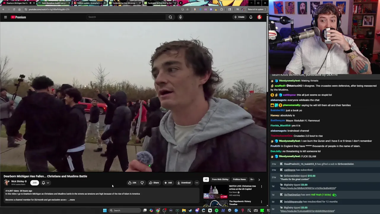The width and height of the screenshot is (380, 214).
Task: Open the Ask AI button
Action: tap(168, 183)
